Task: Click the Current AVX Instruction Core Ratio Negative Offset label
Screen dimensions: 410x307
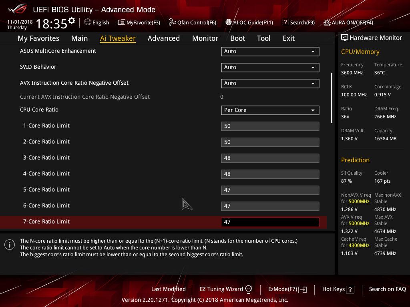Action: click(x=85, y=97)
